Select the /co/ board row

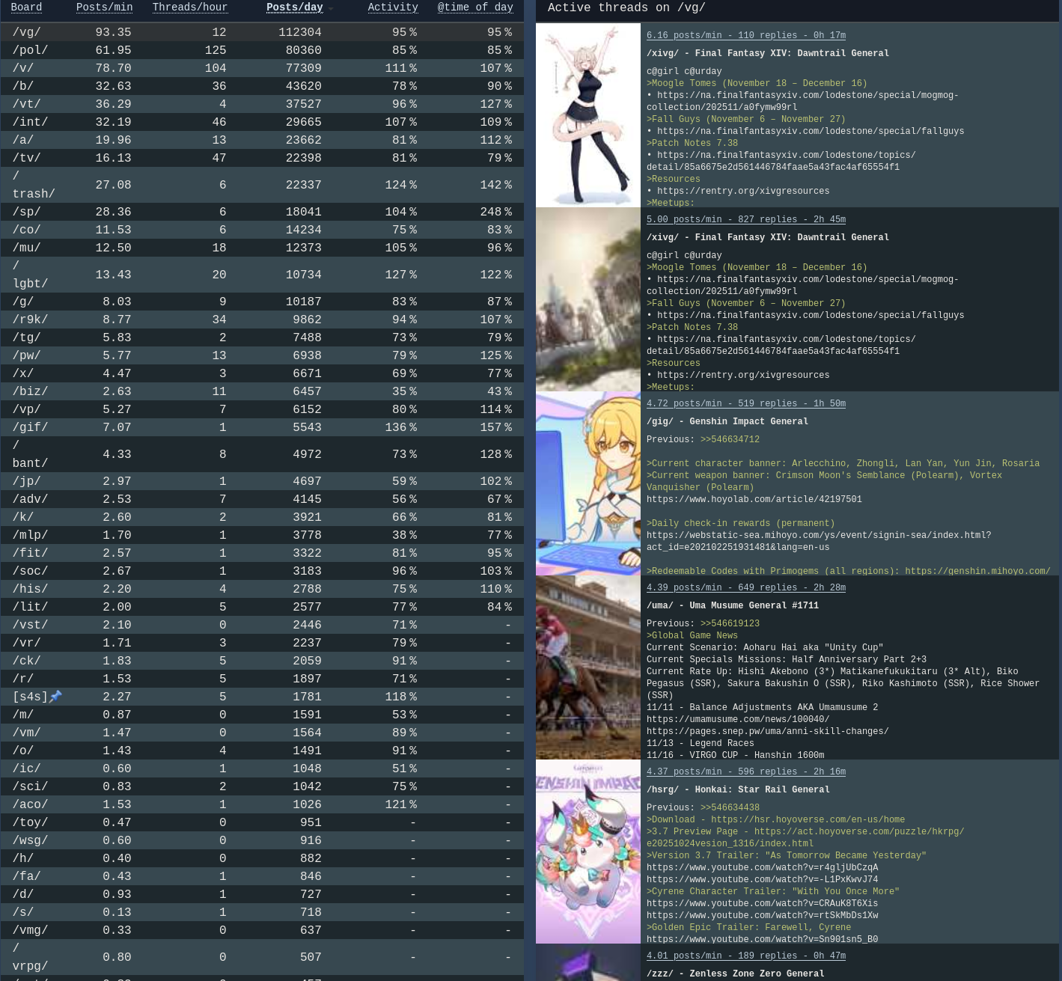tap(262, 230)
